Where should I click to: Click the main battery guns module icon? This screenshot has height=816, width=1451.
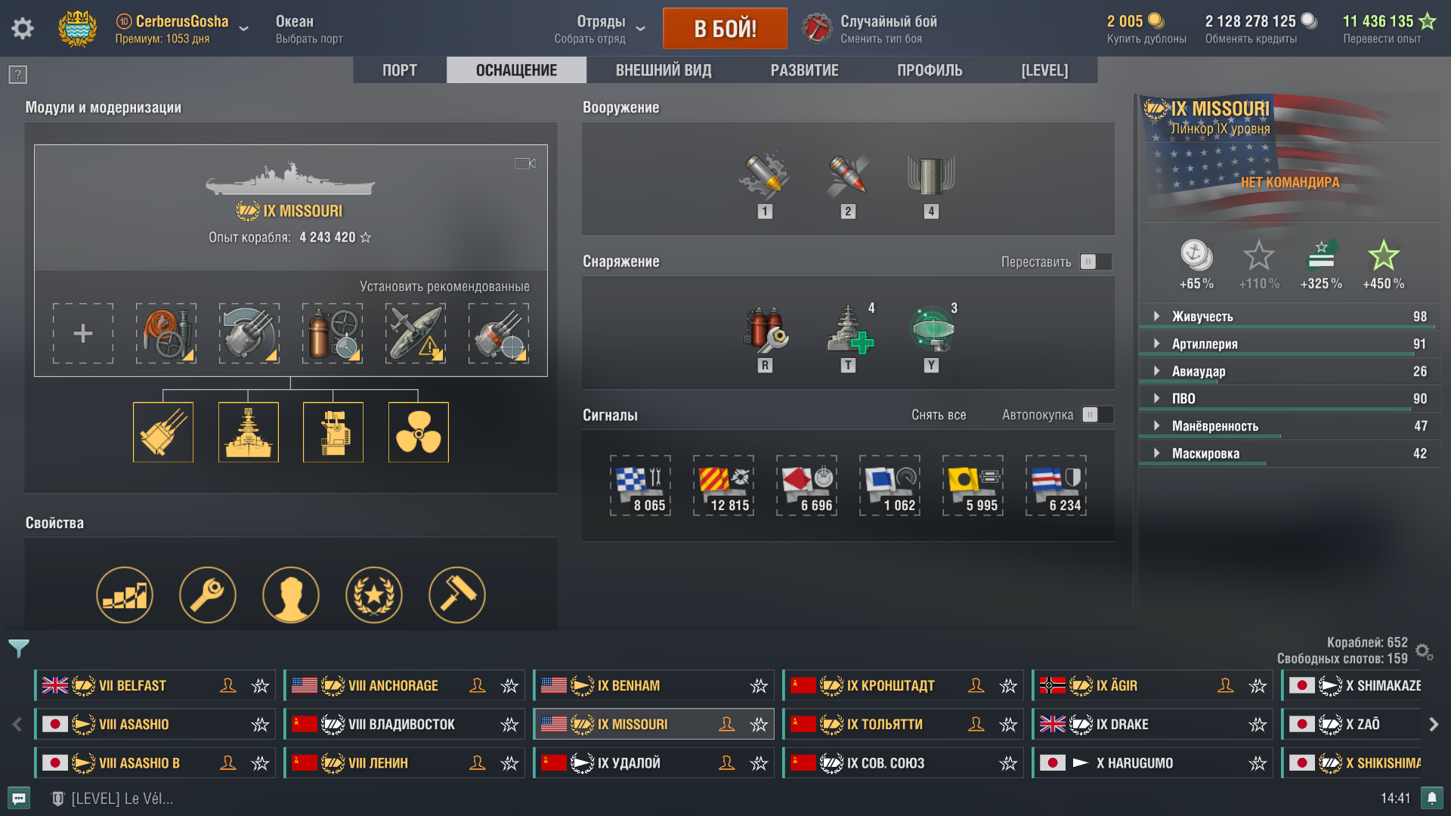(x=163, y=432)
